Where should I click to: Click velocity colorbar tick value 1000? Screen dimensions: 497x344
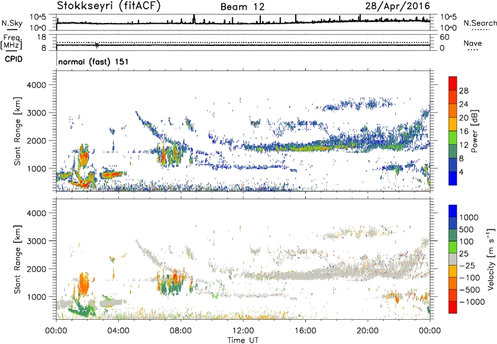click(x=469, y=217)
